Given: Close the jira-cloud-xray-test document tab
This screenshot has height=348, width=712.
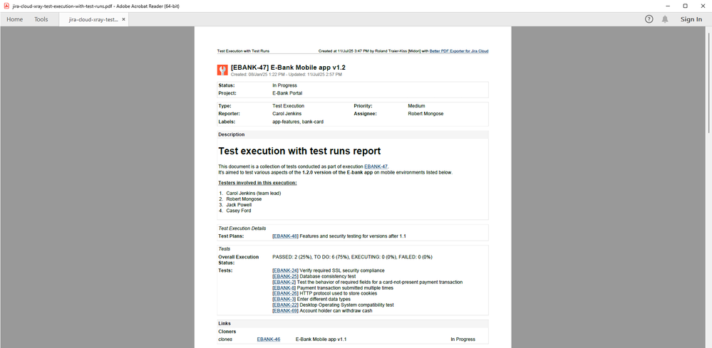Looking at the screenshot, I should pyautogui.click(x=123, y=19).
